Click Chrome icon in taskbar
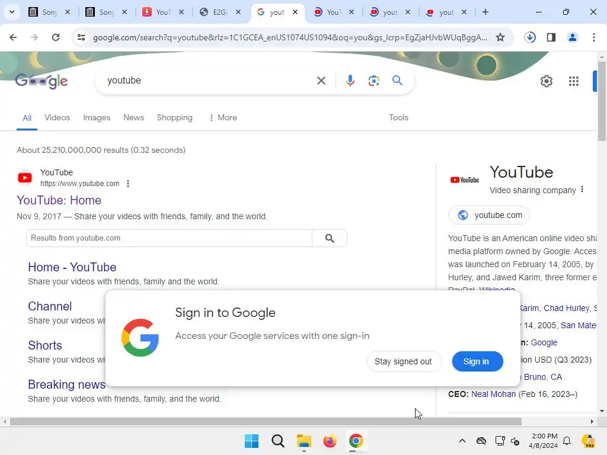The width and height of the screenshot is (607, 455). tap(356, 441)
